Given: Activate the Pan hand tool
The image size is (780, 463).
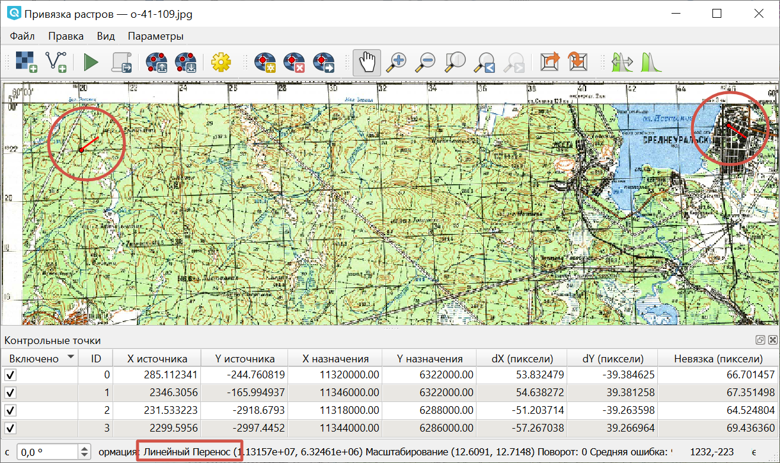Looking at the screenshot, I should pyautogui.click(x=367, y=62).
